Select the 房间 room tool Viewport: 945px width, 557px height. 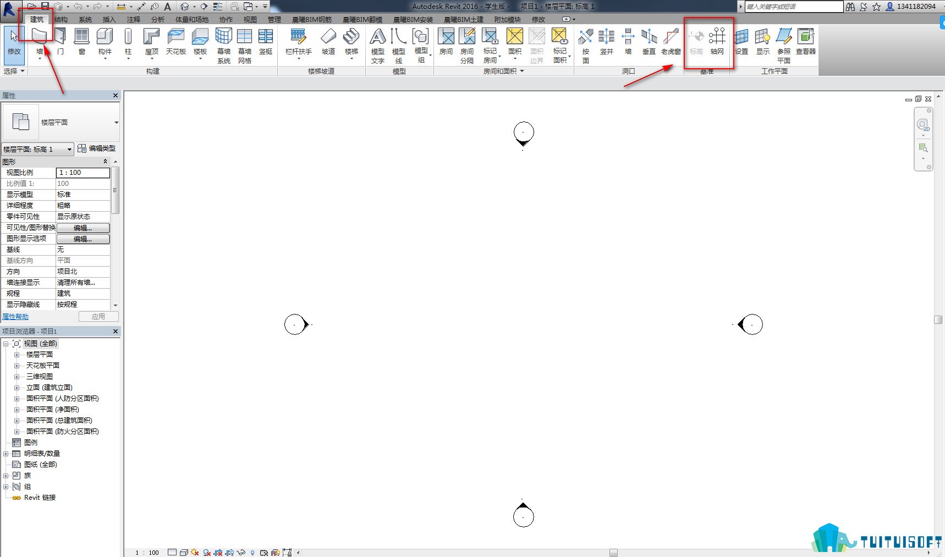pos(446,42)
